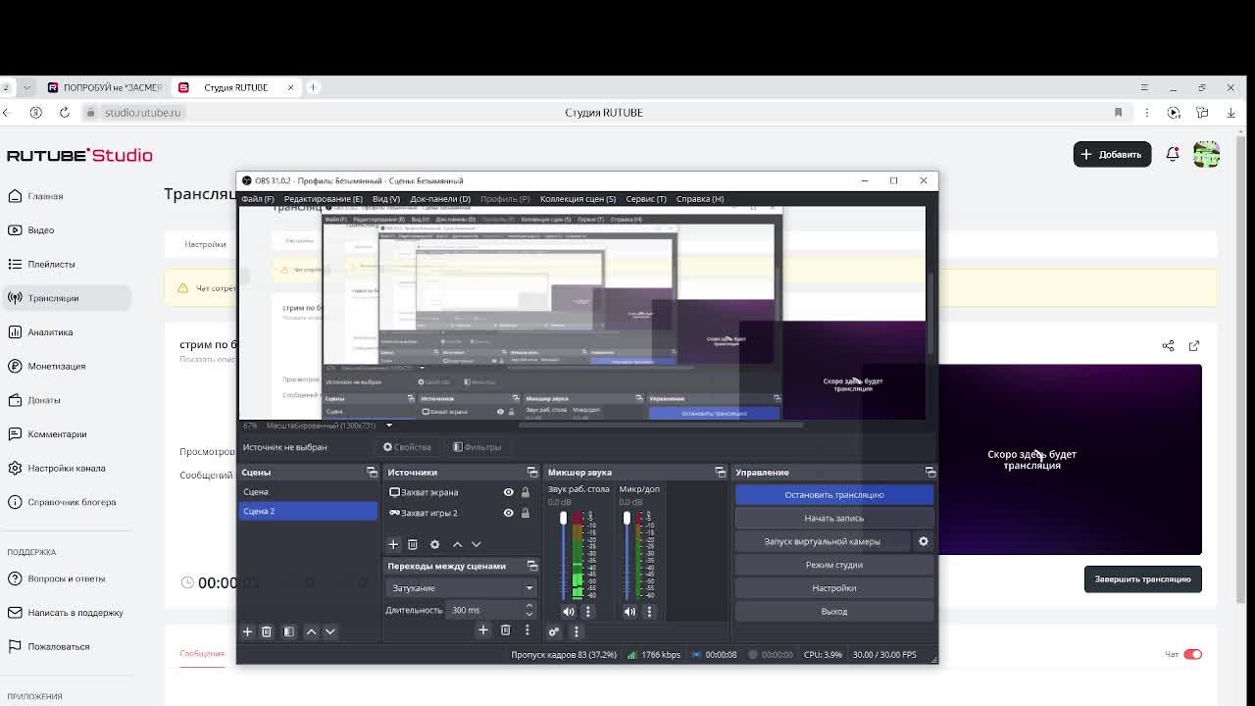Mute the Микр/доп channel
Image resolution: width=1255 pixels, height=706 pixels.
[x=629, y=612]
